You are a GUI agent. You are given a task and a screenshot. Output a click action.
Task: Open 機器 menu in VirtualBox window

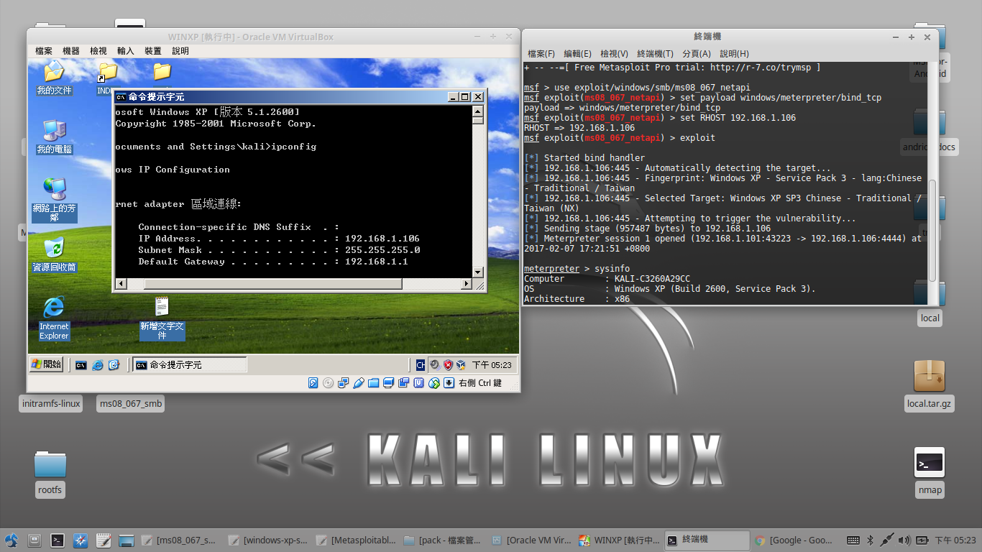[x=71, y=51]
